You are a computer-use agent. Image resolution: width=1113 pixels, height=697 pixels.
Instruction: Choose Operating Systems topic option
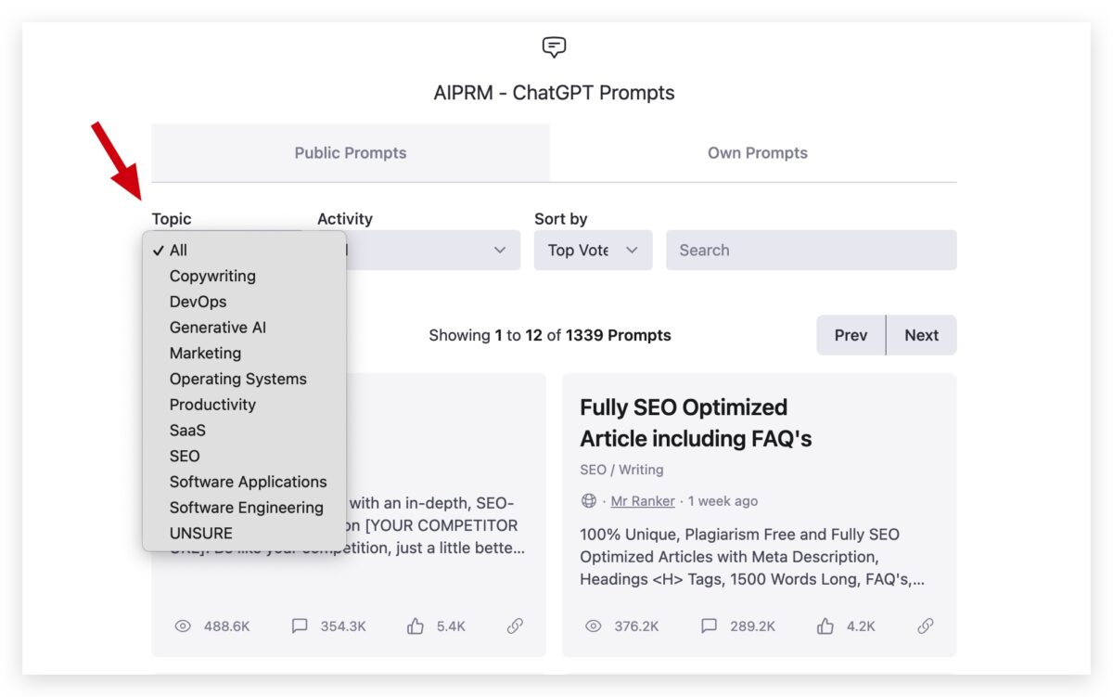coord(245,379)
